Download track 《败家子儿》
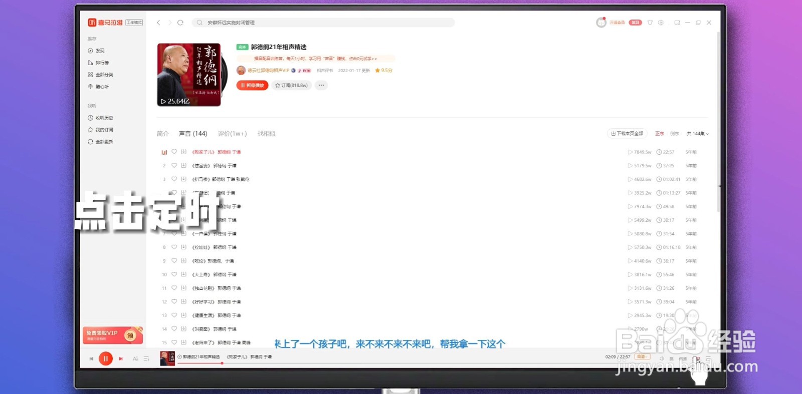The image size is (802, 394). (x=183, y=152)
